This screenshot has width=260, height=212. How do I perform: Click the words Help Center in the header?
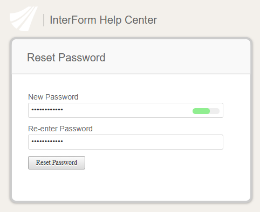pos(128,20)
